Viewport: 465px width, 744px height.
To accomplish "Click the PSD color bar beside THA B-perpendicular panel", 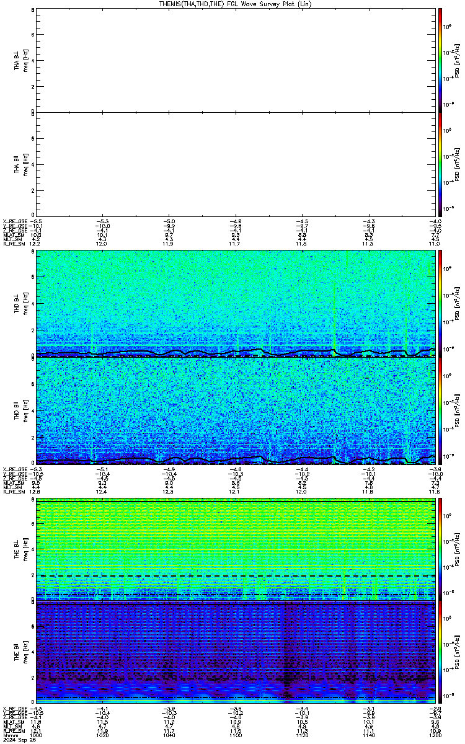I will pyautogui.click(x=440, y=60).
